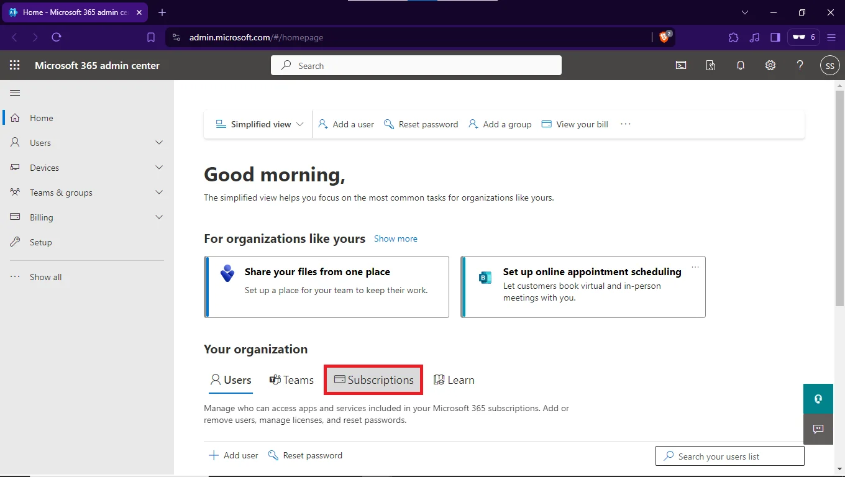Collapse the navigation menu hamburger

pos(16,93)
